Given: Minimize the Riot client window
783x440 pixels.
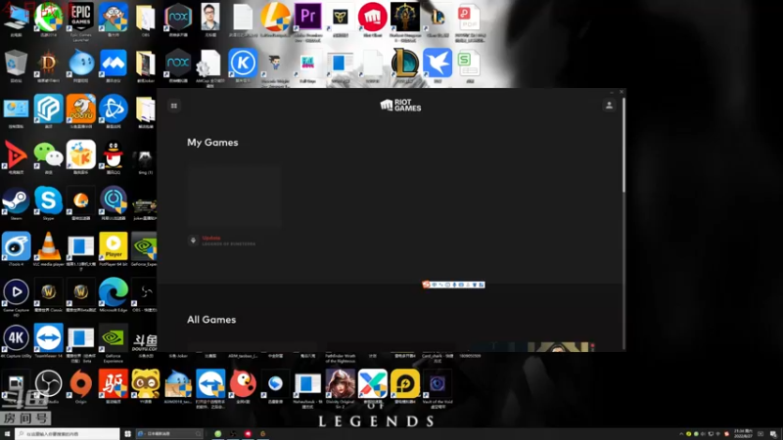Looking at the screenshot, I should click(x=612, y=92).
